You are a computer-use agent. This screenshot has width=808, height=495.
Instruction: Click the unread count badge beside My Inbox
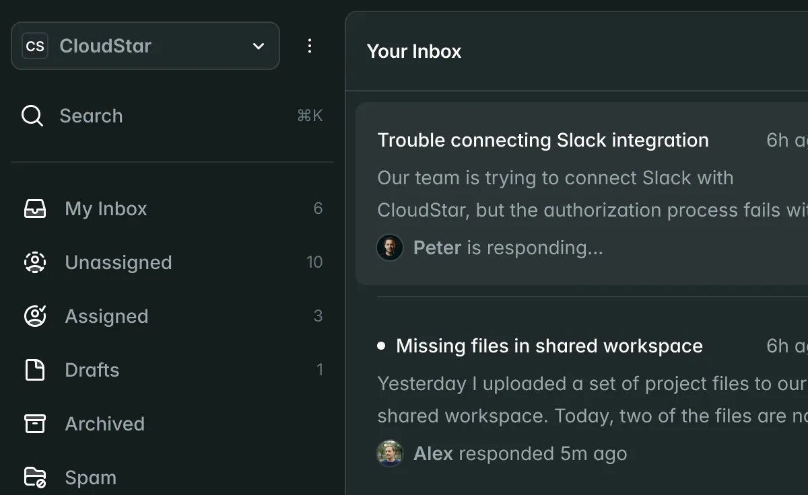(318, 208)
